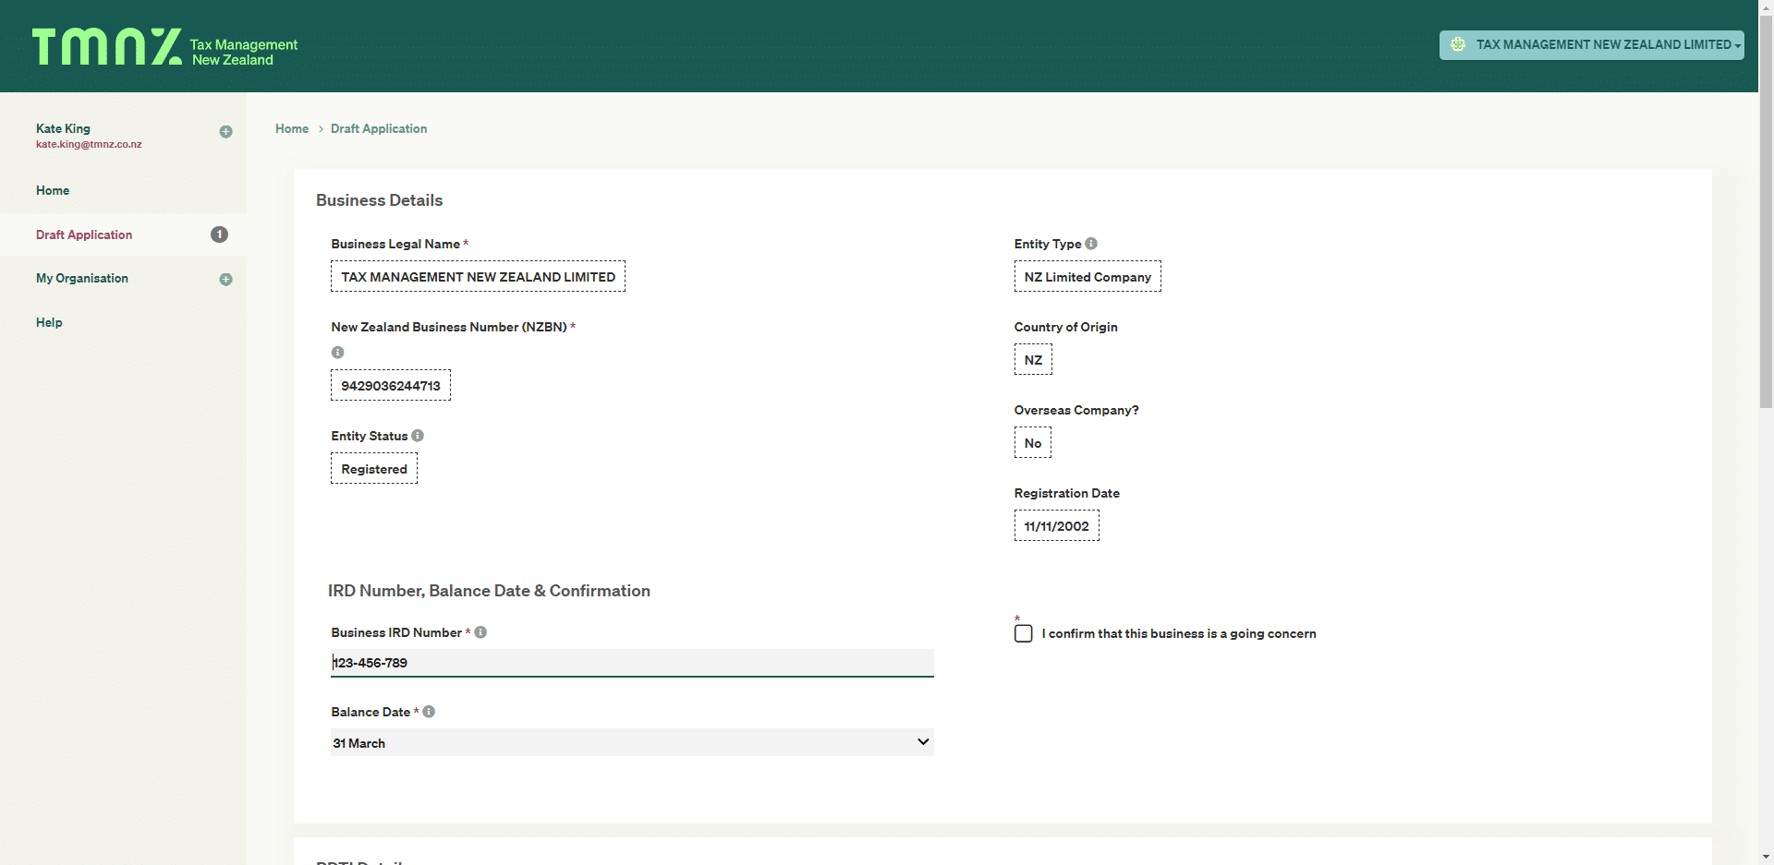Open the Balance Date dropdown
Image resolution: width=1774 pixels, height=865 pixels.
coord(632,742)
